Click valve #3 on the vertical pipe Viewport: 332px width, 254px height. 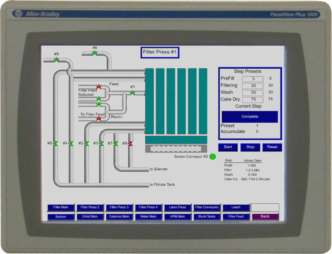coord(101,143)
